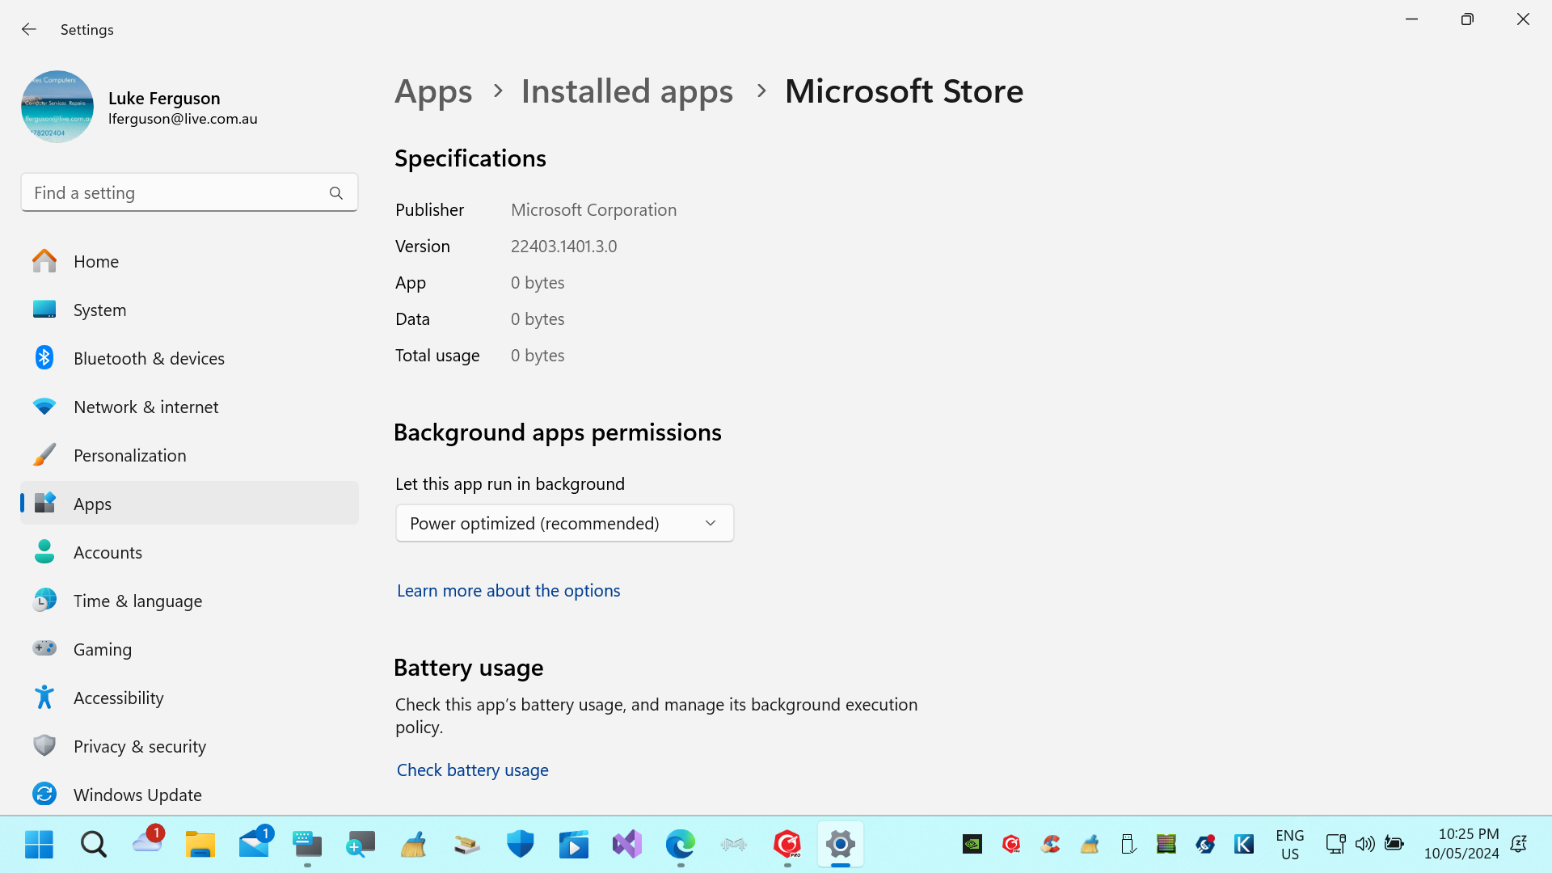Open the battery status tray icon
Viewport: 1552px width, 873px height.
pos(1394,845)
